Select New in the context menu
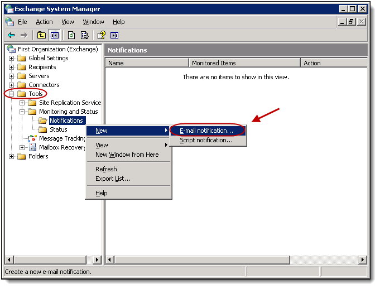380x289 pixels. [128, 131]
